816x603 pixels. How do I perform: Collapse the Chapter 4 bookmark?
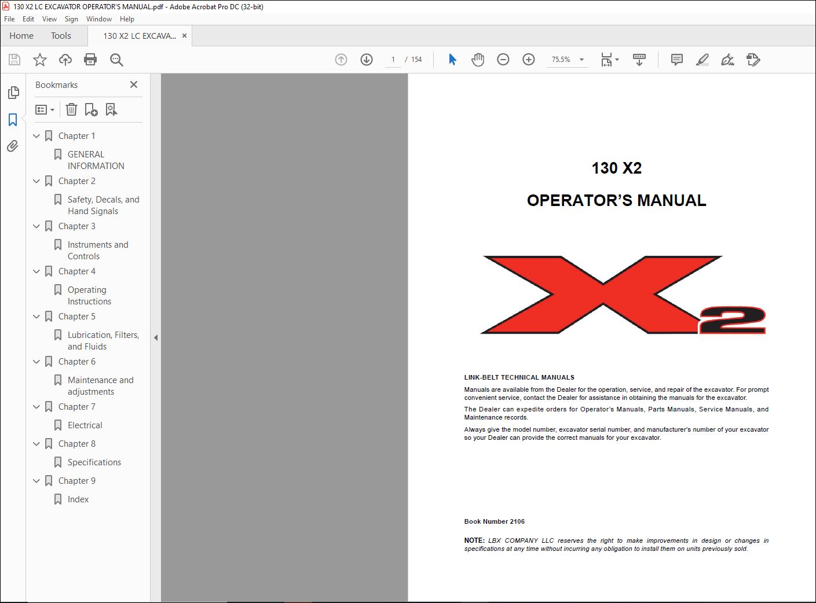pyautogui.click(x=36, y=271)
